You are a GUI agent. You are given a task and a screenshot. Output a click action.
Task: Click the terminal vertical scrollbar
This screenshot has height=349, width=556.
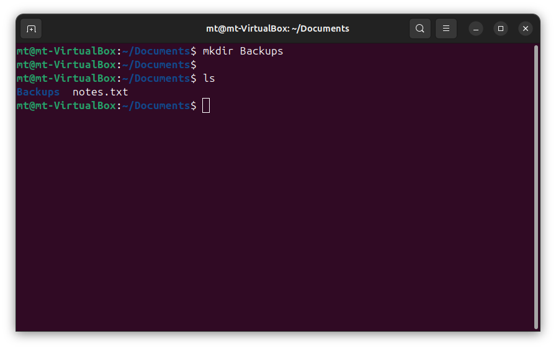536,186
